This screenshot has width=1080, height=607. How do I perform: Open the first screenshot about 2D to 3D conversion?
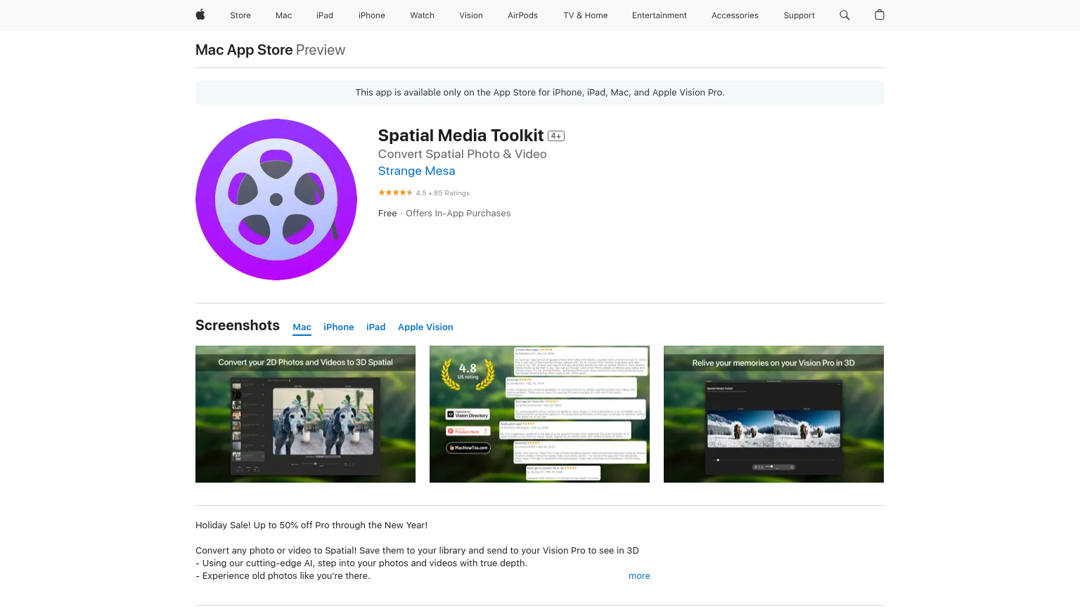[x=305, y=414]
